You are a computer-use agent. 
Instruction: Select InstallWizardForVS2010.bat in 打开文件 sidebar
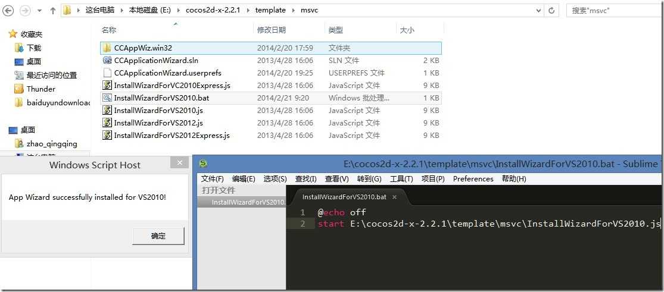pyautogui.click(x=242, y=202)
